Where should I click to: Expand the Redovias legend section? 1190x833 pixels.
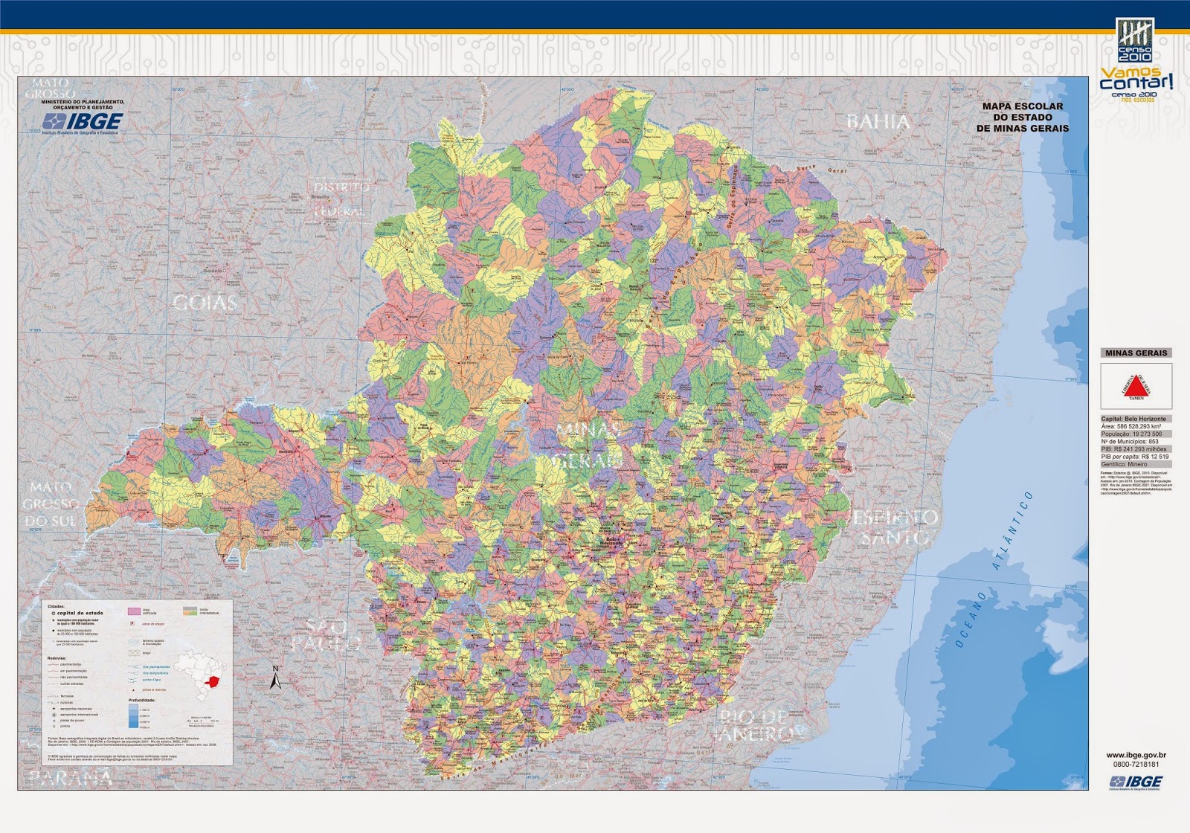pos(57,657)
